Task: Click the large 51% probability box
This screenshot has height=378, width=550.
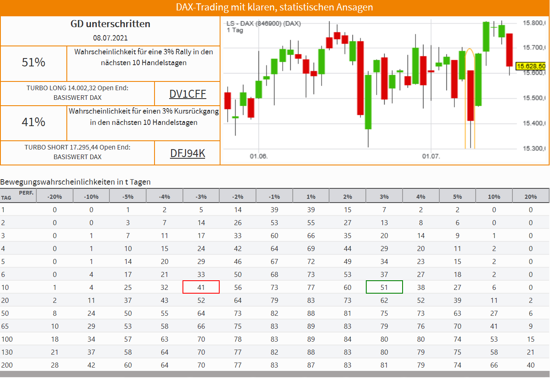Action: pyautogui.click(x=33, y=63)
